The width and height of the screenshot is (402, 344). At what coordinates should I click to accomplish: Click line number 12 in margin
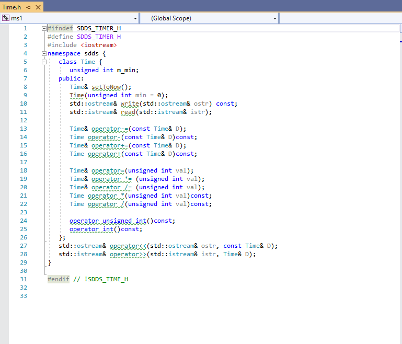(x=24, y=120)
